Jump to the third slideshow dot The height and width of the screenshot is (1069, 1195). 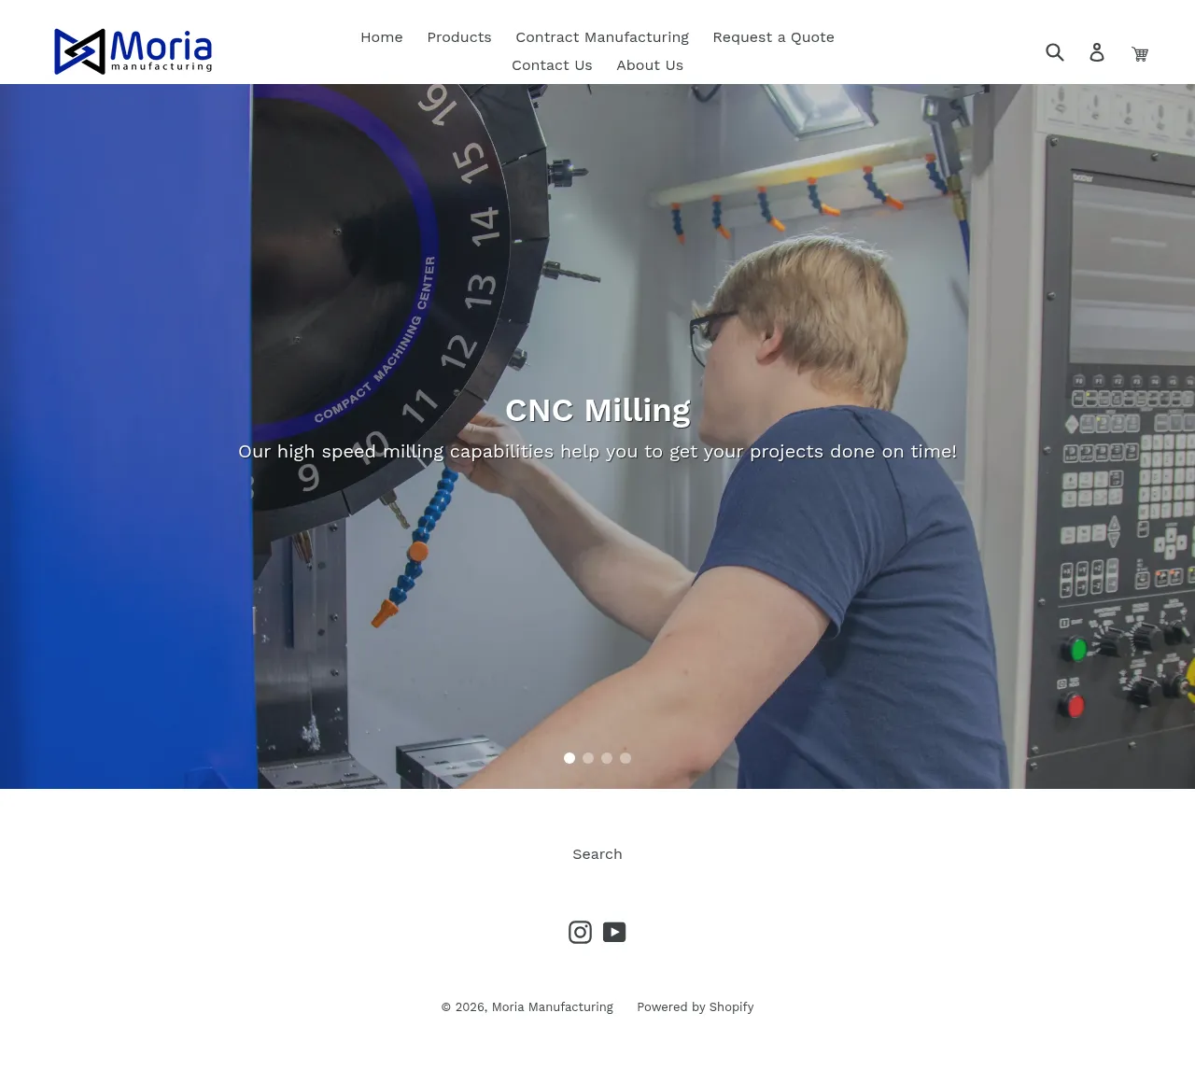coord(607,758)
